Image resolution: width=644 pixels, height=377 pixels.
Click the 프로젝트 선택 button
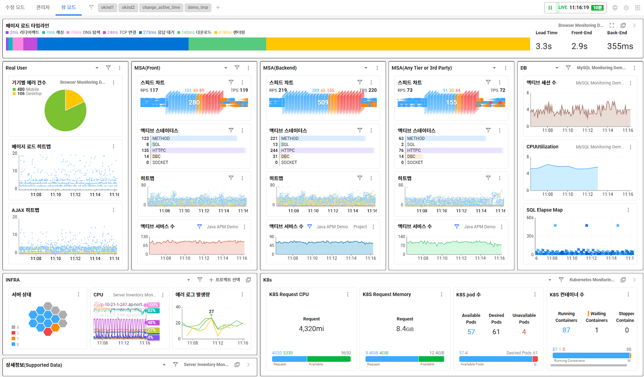click(x=225, y=280)
